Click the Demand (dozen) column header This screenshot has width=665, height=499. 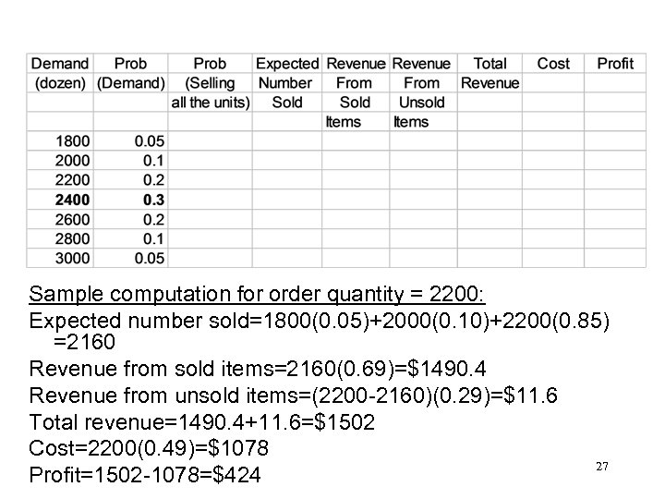(61, 73)
